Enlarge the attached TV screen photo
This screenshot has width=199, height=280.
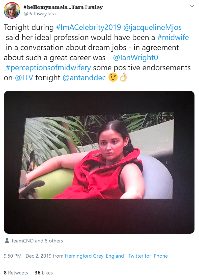pos(99,162)
